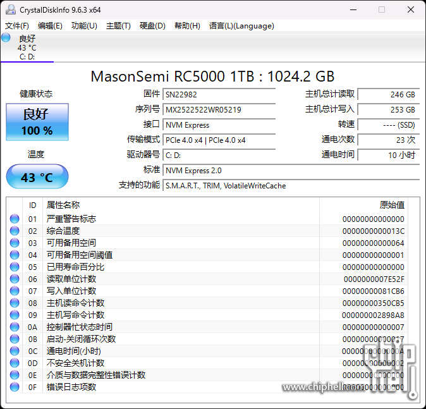
Task: Click the status orb for attribute 0B
Action: coord(15,339)
